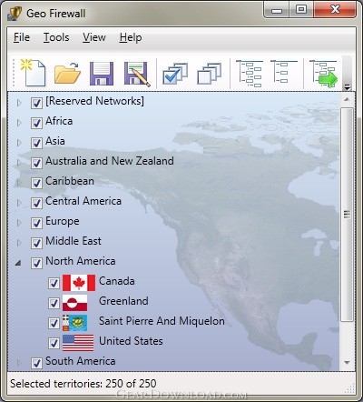This screenshot has height=402, width=363.
Task: Close the Geo Firewall window
Action: tap(335, 10)
